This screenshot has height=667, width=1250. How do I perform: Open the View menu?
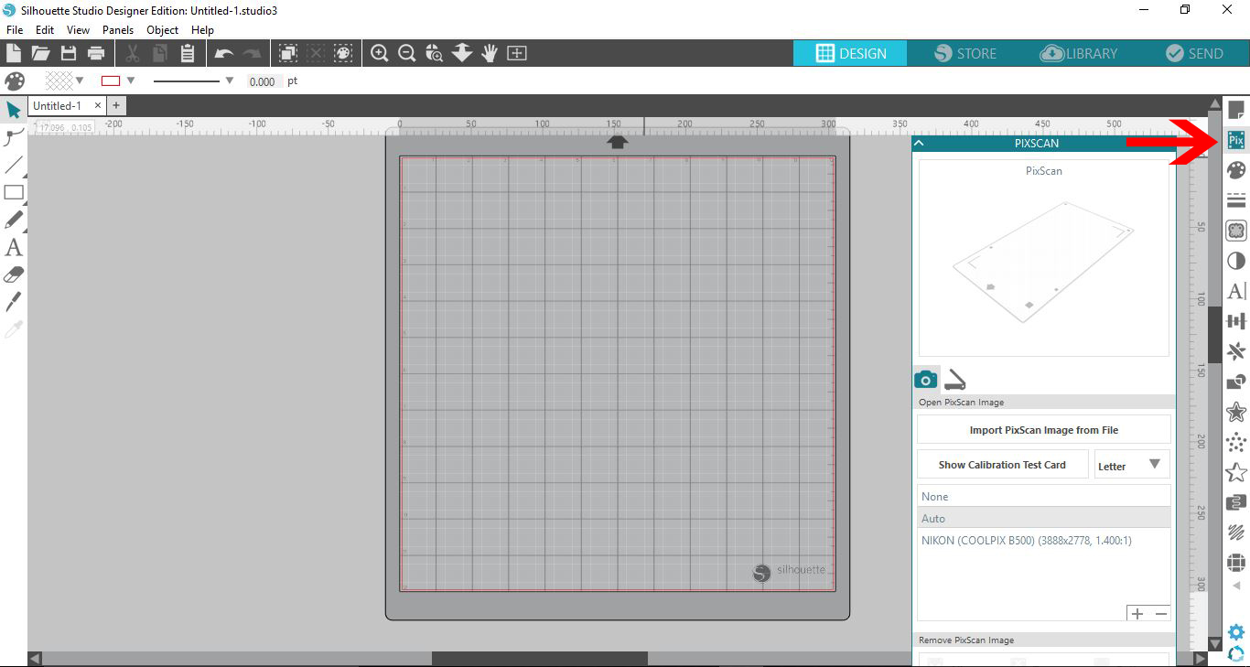[79, 30]
